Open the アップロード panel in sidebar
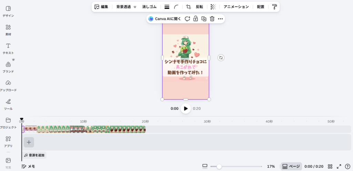The width and height of the screenshot is (353, 171). click(x=8, y=85)
